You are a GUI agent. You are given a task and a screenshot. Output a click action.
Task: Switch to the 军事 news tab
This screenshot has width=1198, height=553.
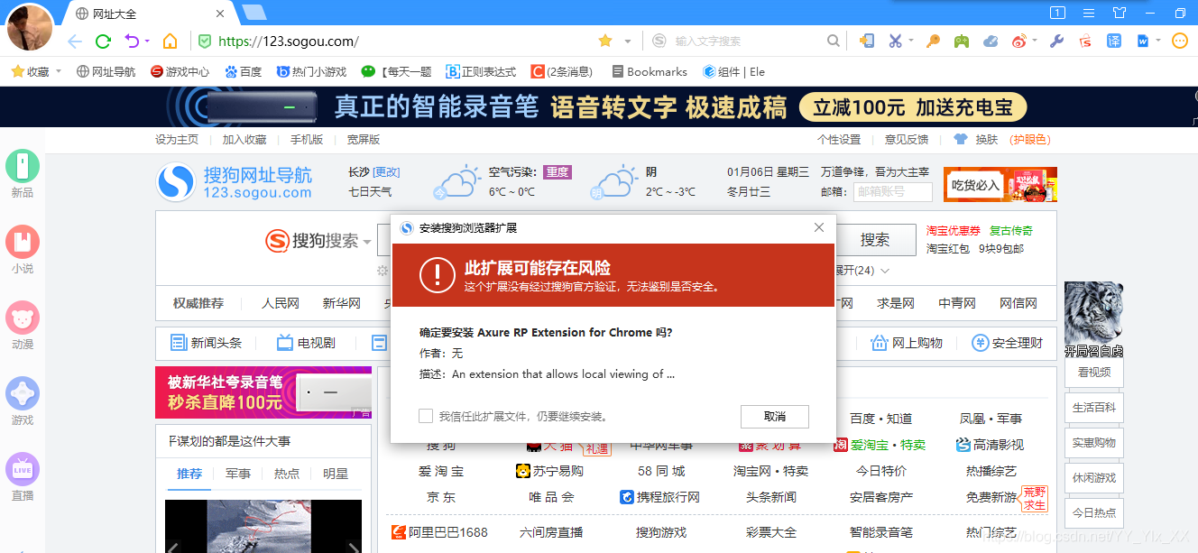pos(238,474)
